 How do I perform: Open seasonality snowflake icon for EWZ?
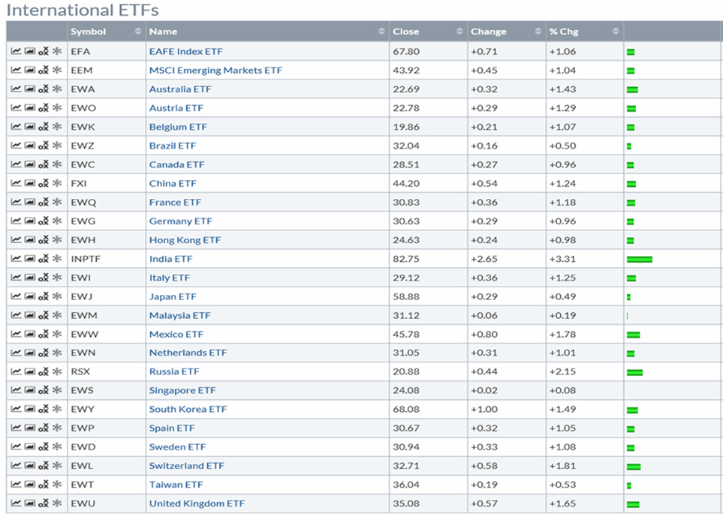pos(57,146)
